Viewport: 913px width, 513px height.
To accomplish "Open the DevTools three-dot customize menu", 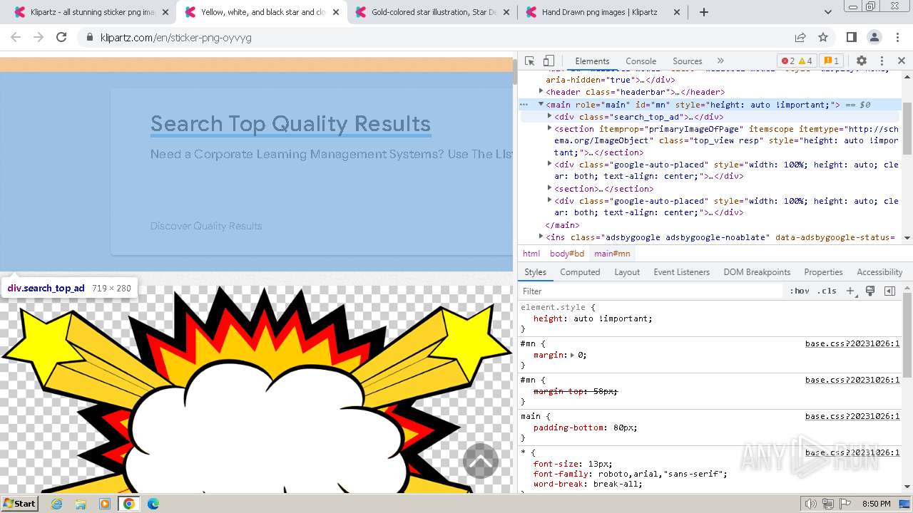I will (882, 61).
